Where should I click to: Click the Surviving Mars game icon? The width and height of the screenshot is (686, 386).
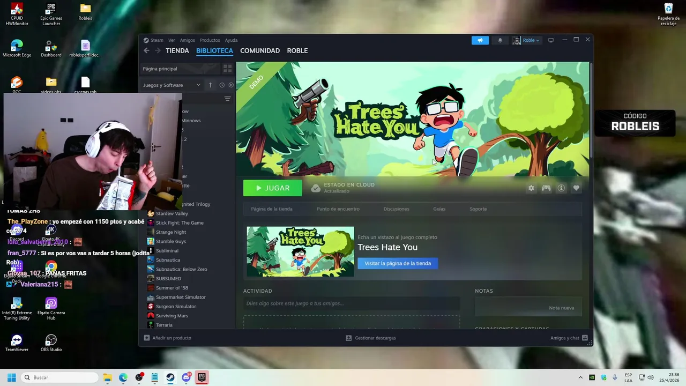[x=151, y=316]
